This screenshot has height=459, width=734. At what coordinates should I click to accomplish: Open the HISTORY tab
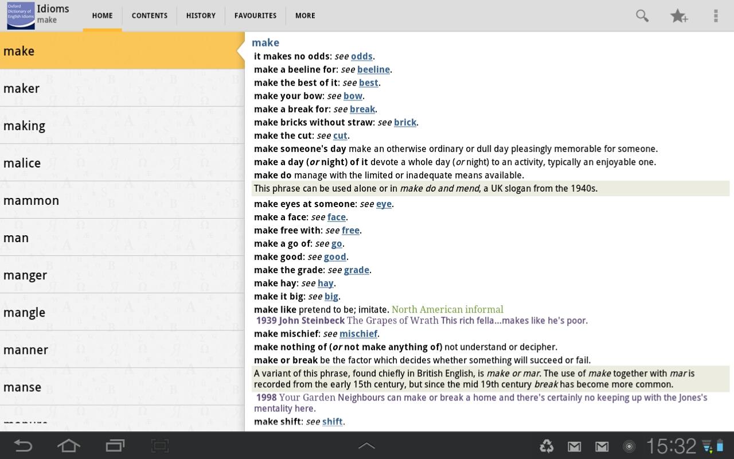[x=201, y=15]
